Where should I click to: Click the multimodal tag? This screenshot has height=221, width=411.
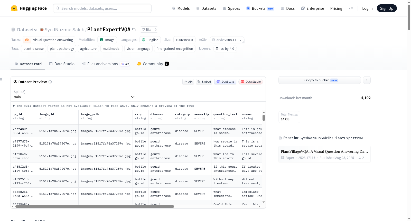coord(111,49)
